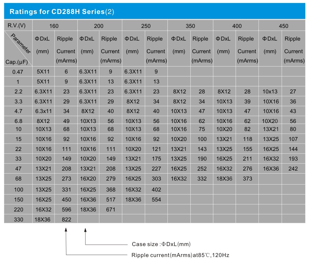Select ripple current value 671

point(111,209)
